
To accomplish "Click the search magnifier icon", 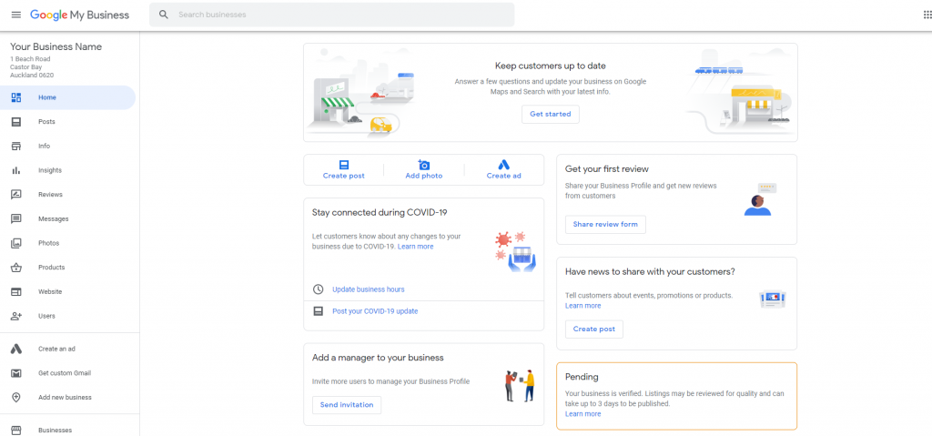I will pos(164,15).
